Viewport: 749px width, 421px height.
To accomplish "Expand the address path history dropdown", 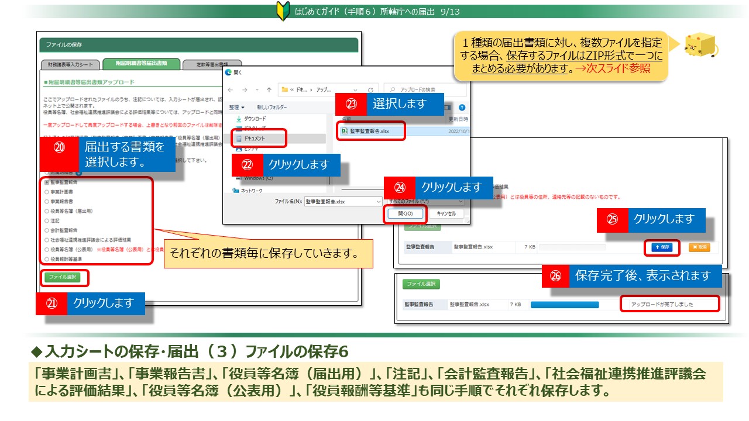I will click(355, 90).
